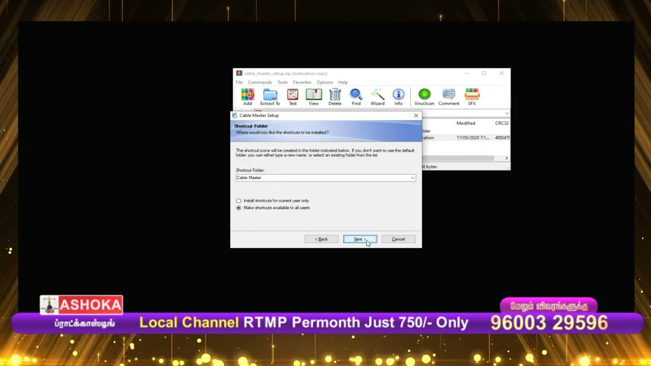Open the Commands menu in WinRAR
The height and width of the screenshot is (366, 651).
point(260,82)
